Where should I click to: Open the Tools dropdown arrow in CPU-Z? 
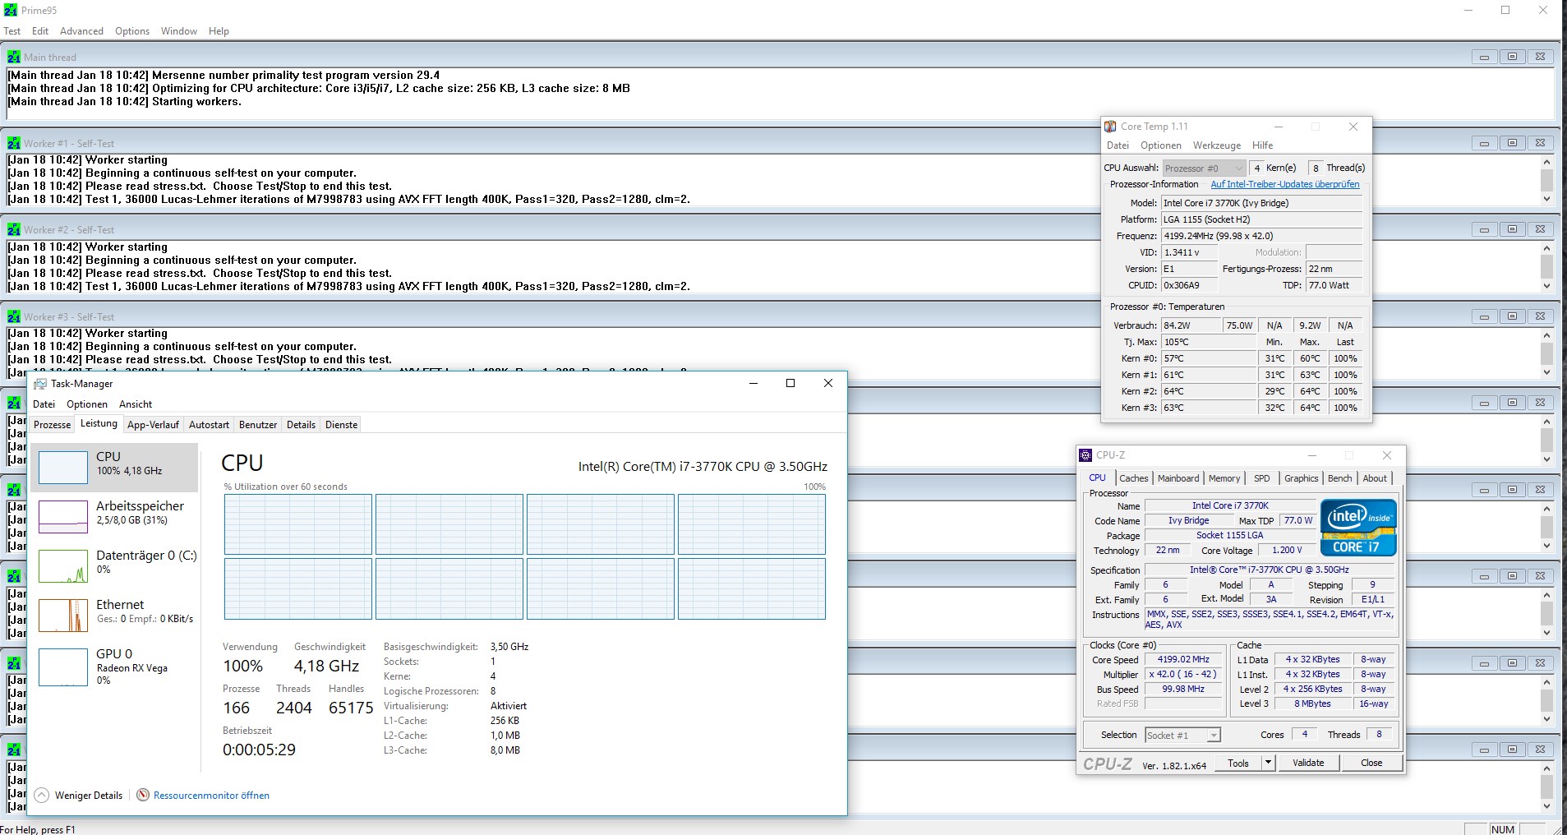pyautogui.click(x=1268, y=763)
